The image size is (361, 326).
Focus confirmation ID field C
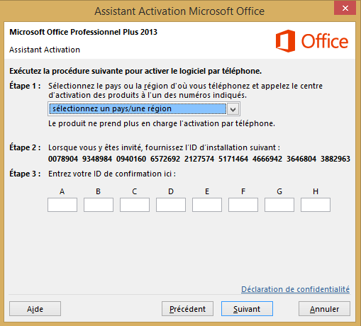point(135,205)
